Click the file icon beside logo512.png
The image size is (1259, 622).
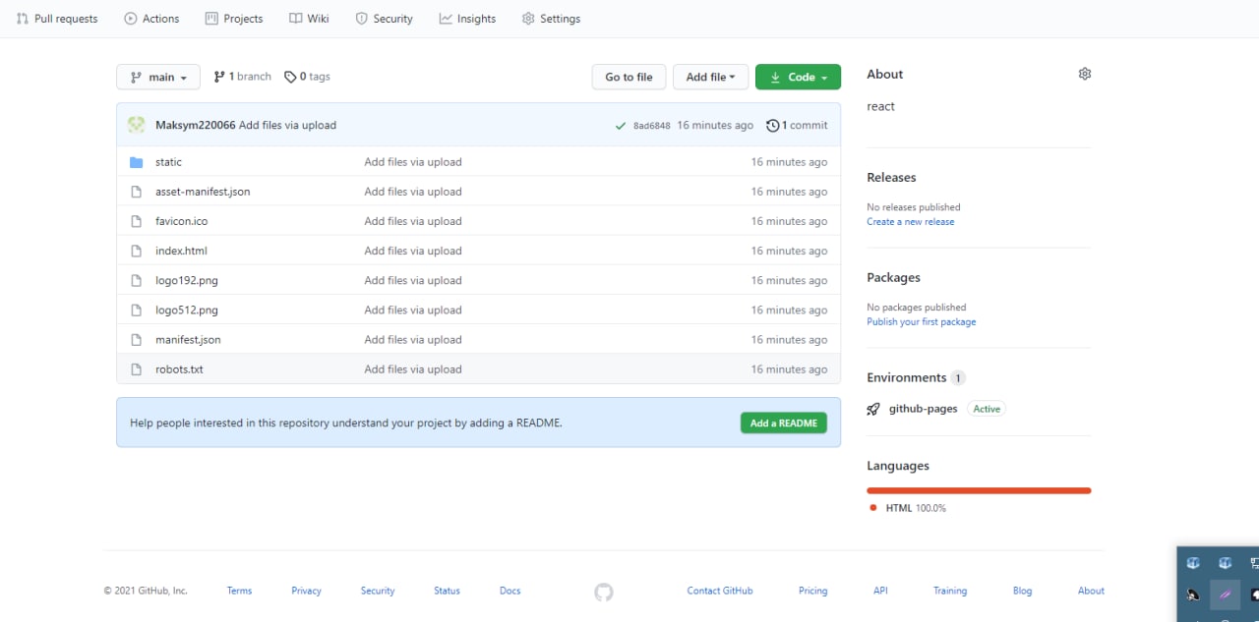point(137,310)
